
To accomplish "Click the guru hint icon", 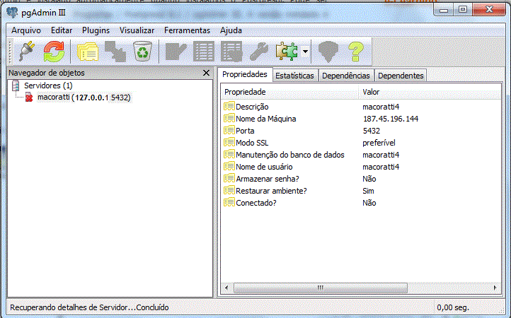I will 328,51.
